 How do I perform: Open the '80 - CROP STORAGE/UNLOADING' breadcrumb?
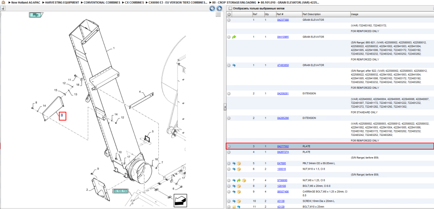[x=234, y=2]
